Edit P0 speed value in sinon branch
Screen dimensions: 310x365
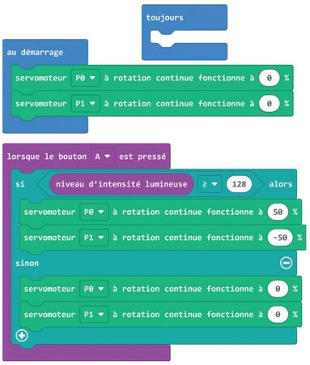(278, 289)
